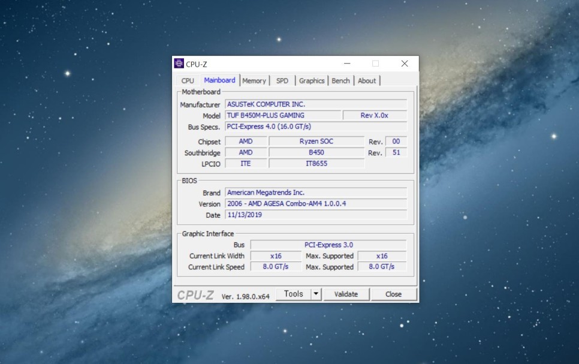Click the AMD chipset vendor field
Viewport: 579px width, 364px height.
(246, 141)
